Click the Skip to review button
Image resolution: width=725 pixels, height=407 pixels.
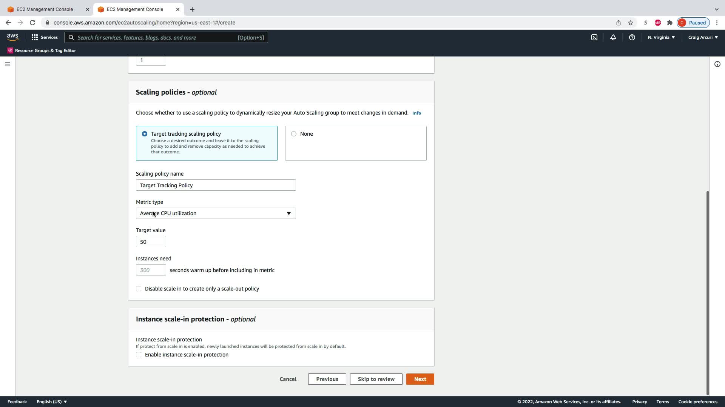pos(376,379)
